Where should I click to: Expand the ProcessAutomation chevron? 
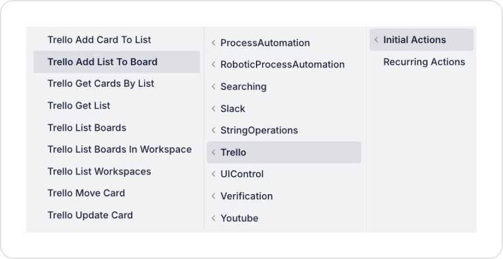[214, 43]
